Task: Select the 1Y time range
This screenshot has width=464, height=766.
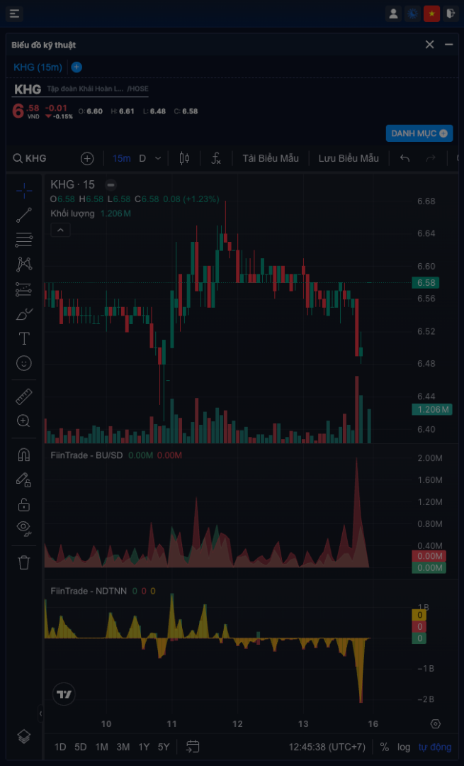Action: [144, 747]
